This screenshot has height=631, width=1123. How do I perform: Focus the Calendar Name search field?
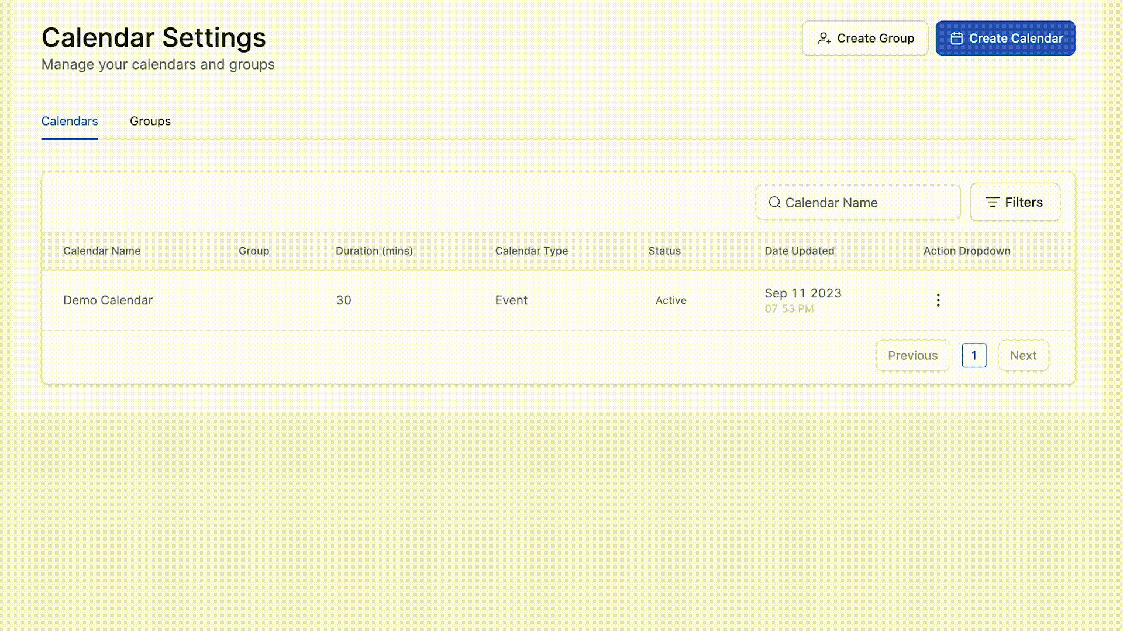click(866, 203)
